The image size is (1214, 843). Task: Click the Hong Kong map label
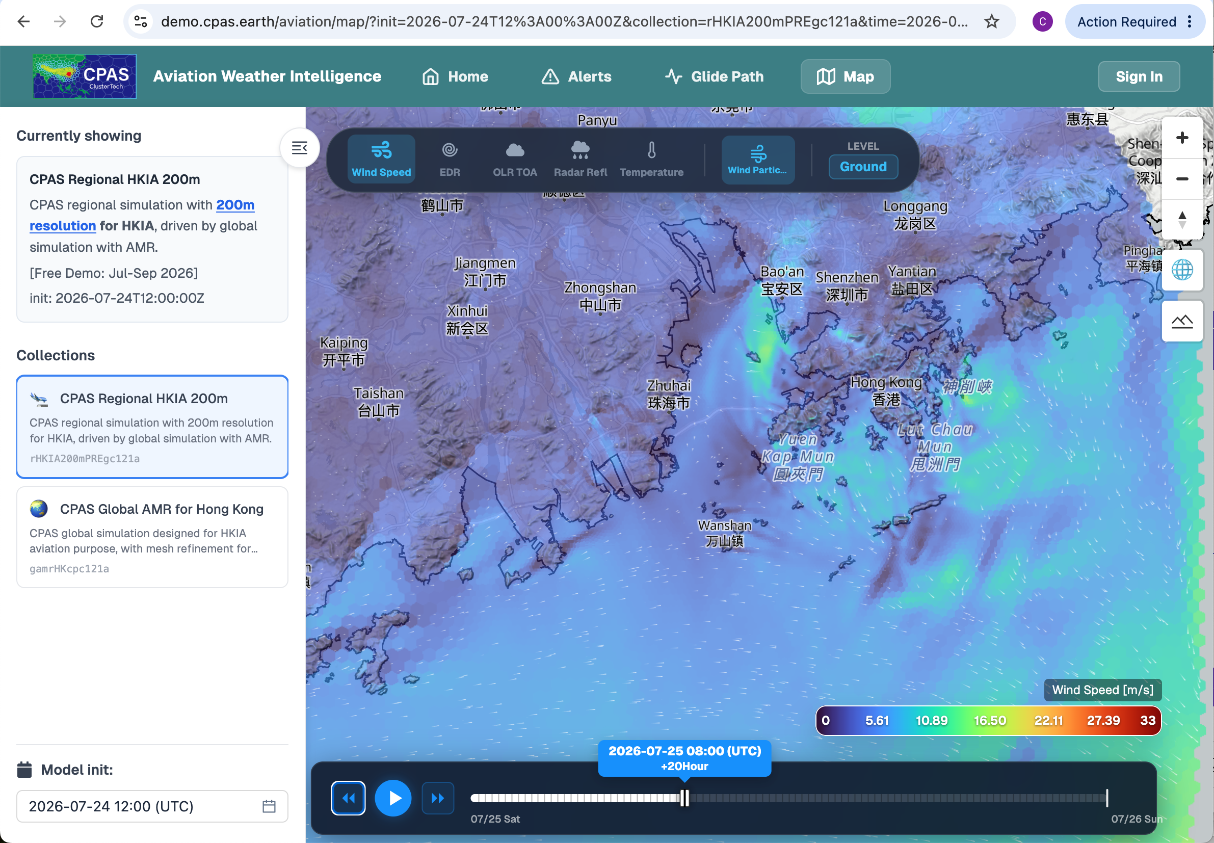(886, 391)
